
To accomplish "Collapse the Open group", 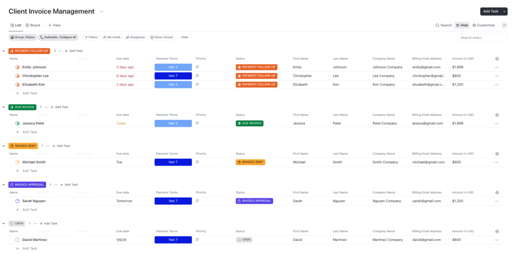I will (x=3, y=224).
